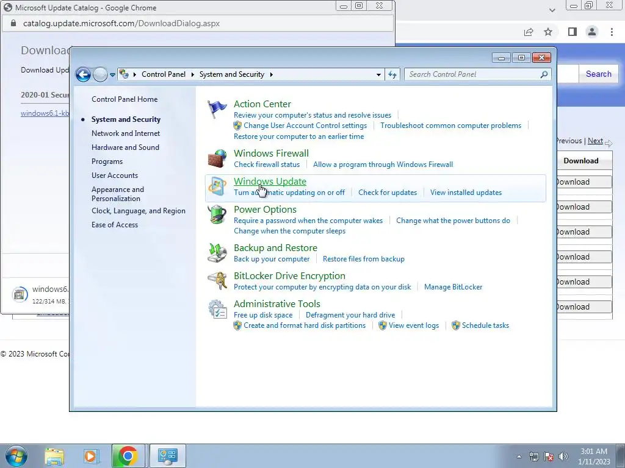Select Clock, Language, and Region category
The image size is (625, 468).
pos(139,210)
